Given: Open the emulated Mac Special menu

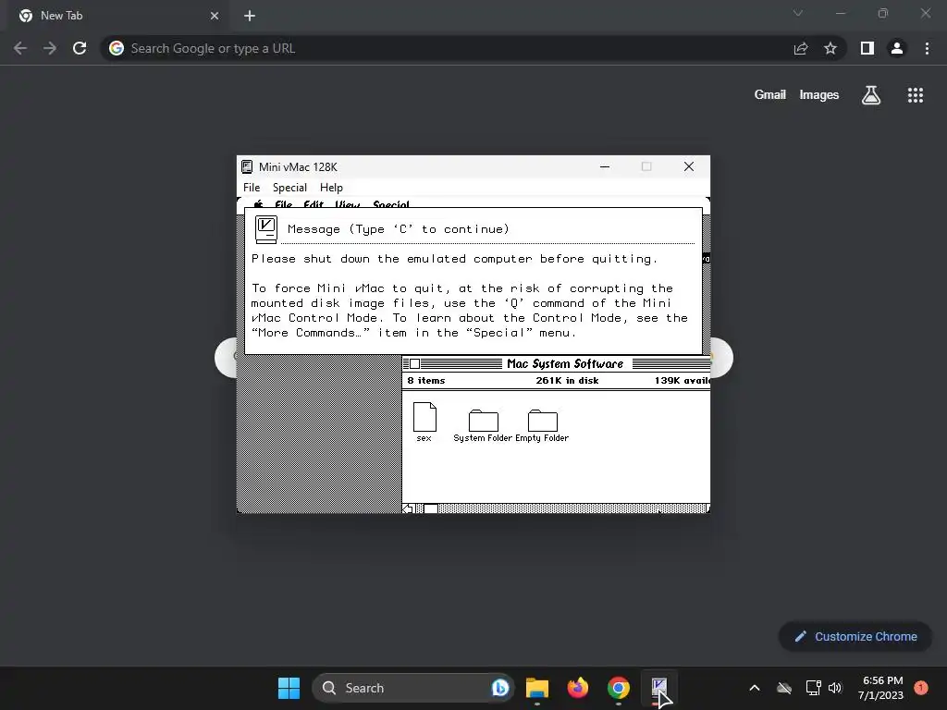Looking at the screenshot, I should [391, 204].
